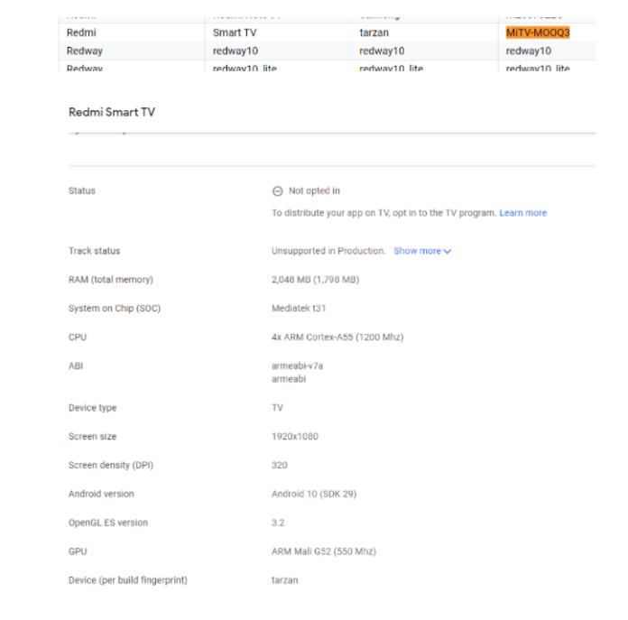The width and height of the screenshot is (628, 620).
Task: Click the "Unsupported in Production." status text
Action: pyautogui.click(x=328, y=251)
